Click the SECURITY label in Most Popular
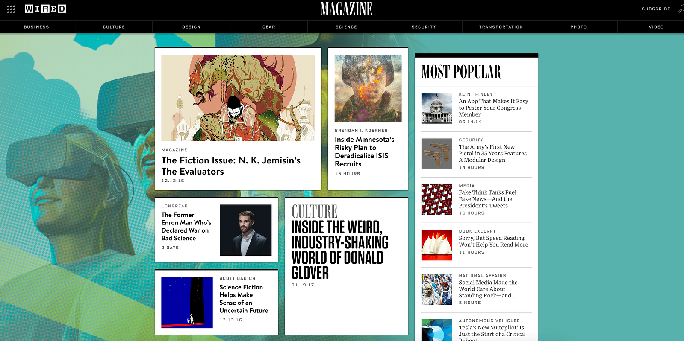This screenshot has width=684, height=341. coord(471,140)
